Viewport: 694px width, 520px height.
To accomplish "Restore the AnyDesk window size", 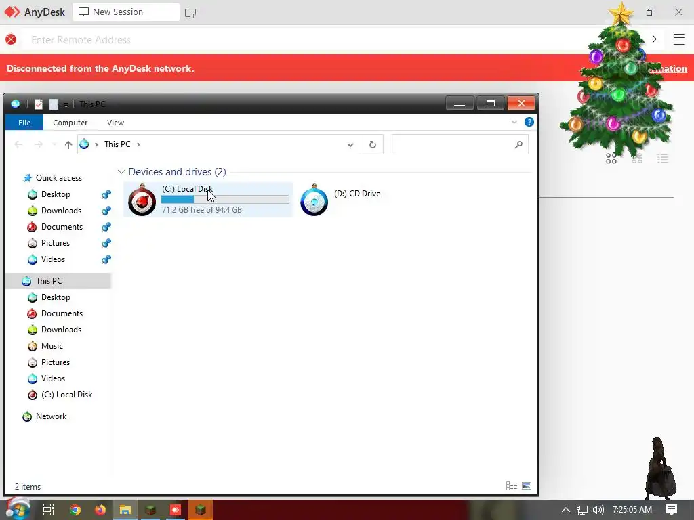I will pyautogui.click(x=650, y=12).
